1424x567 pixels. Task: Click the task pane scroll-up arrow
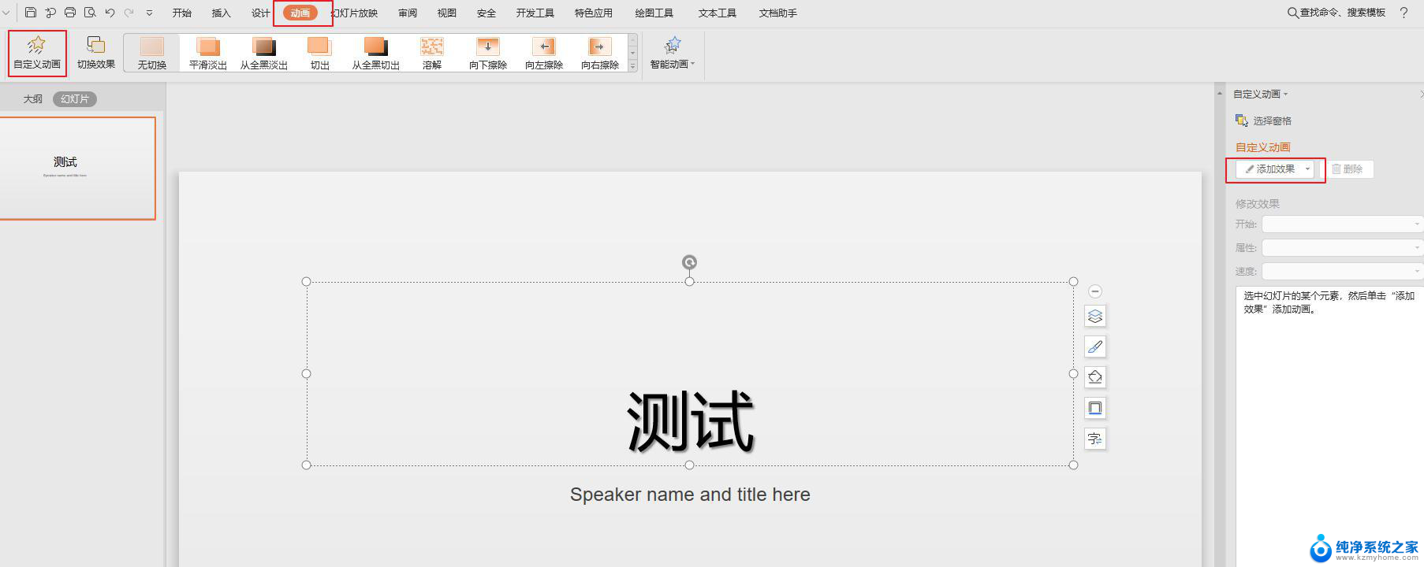click(x=1220, y=94)
